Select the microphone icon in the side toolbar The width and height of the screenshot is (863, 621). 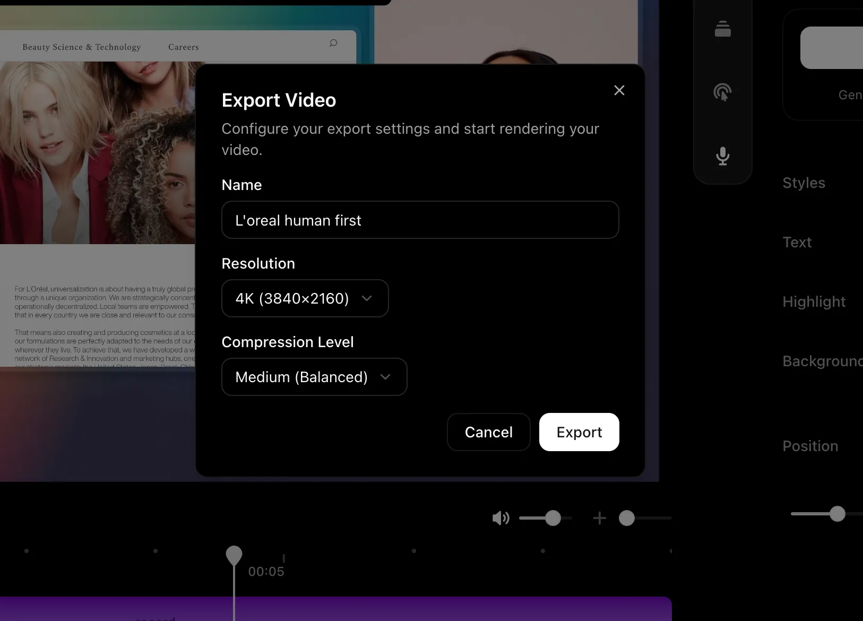click(x=722, y=156)
